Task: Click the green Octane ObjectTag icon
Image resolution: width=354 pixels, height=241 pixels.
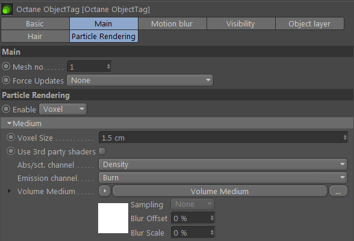Action: coord(7,9)
